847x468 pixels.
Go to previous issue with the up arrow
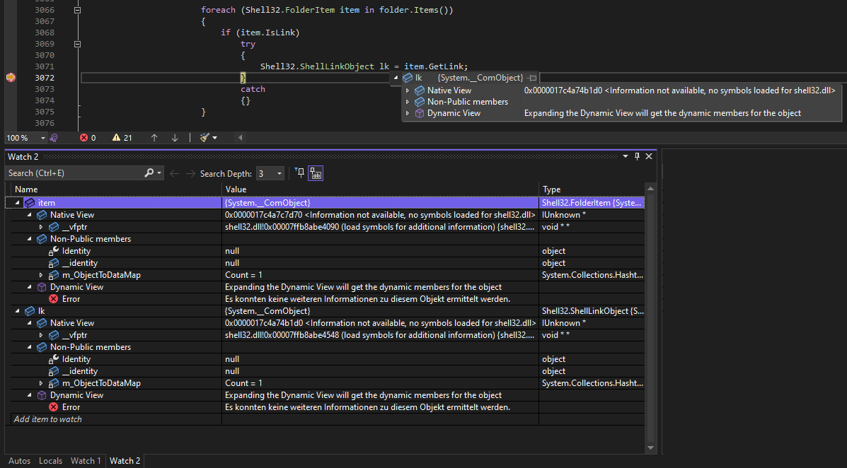154,138
